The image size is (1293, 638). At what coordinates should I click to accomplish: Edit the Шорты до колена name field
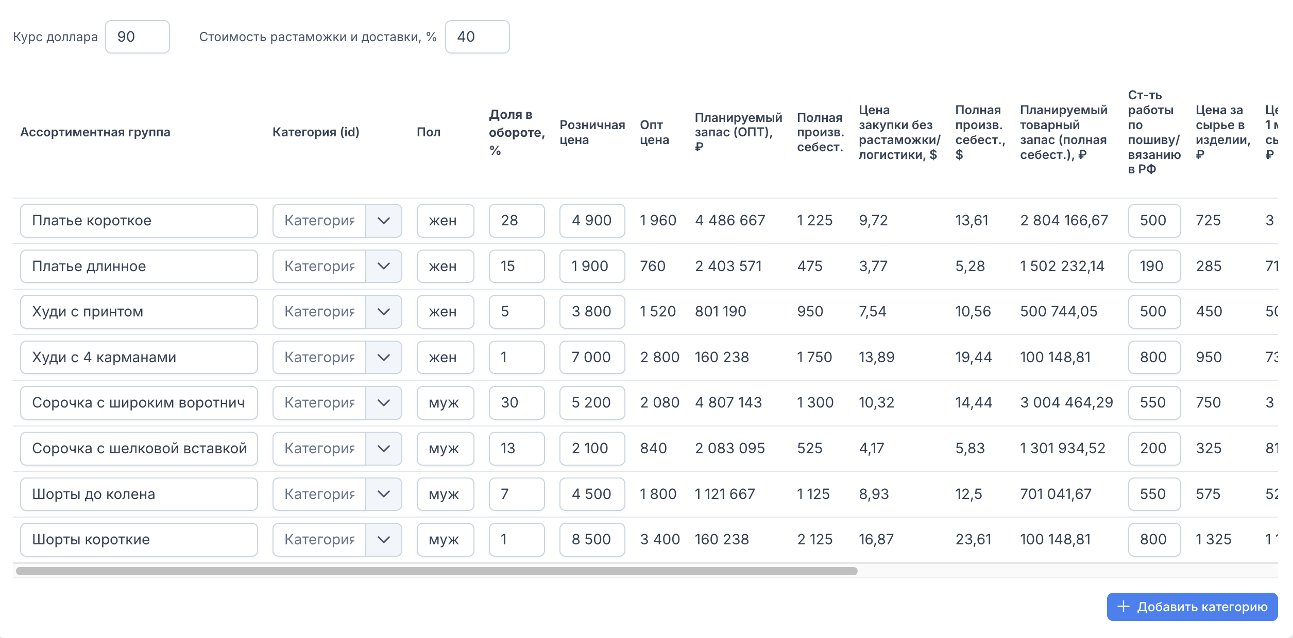pos(139,494)
